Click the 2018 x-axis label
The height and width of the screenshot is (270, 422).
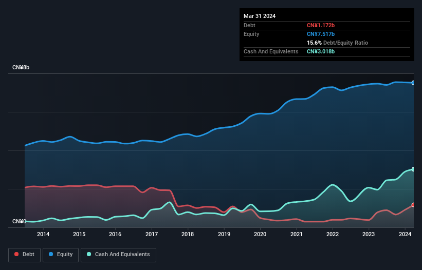click(188, 234)
